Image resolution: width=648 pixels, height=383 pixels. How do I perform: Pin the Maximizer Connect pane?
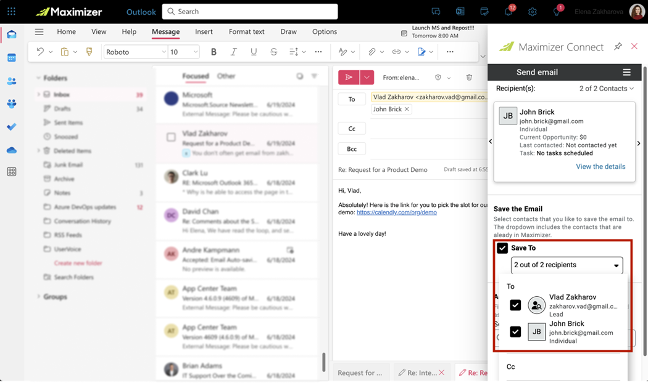618,47
